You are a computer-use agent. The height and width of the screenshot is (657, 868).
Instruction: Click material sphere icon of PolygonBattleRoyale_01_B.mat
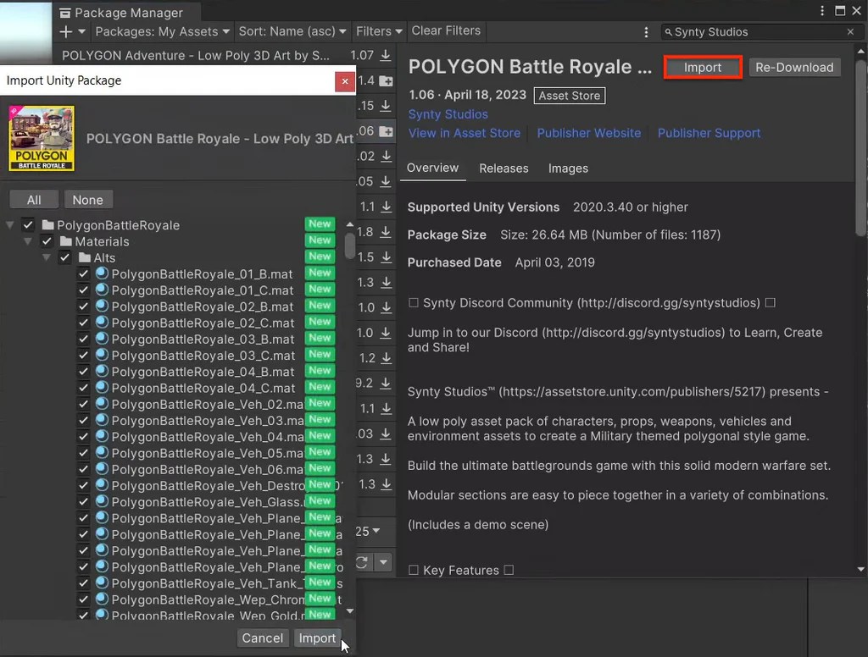click(102, 273)
